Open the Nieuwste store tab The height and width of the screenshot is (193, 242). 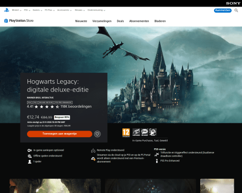click(x=81, y=21)
